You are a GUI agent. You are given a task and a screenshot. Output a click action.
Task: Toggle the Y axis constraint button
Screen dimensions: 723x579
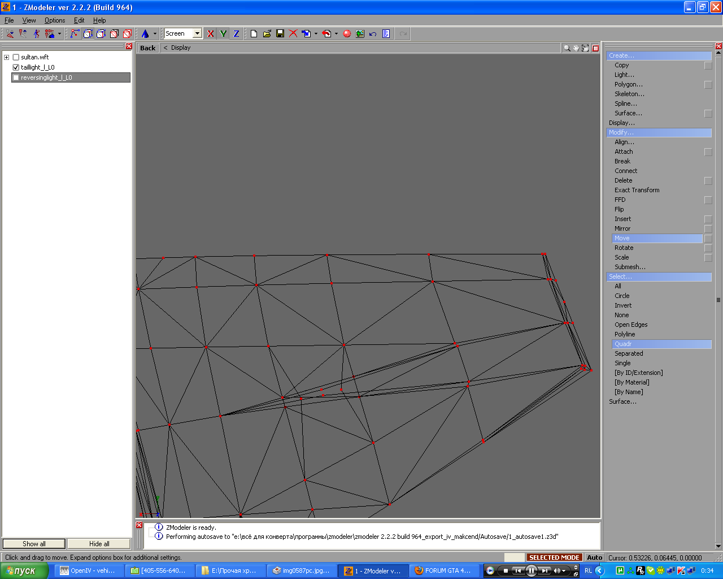tap(224, 34)
